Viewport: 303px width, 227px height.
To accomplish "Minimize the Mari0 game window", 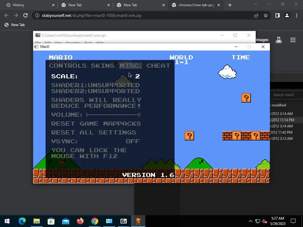I will coord(236,47).
